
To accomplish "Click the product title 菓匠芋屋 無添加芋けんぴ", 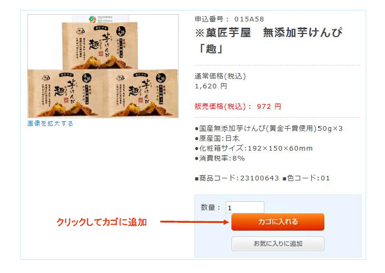I will click(269, 40).
